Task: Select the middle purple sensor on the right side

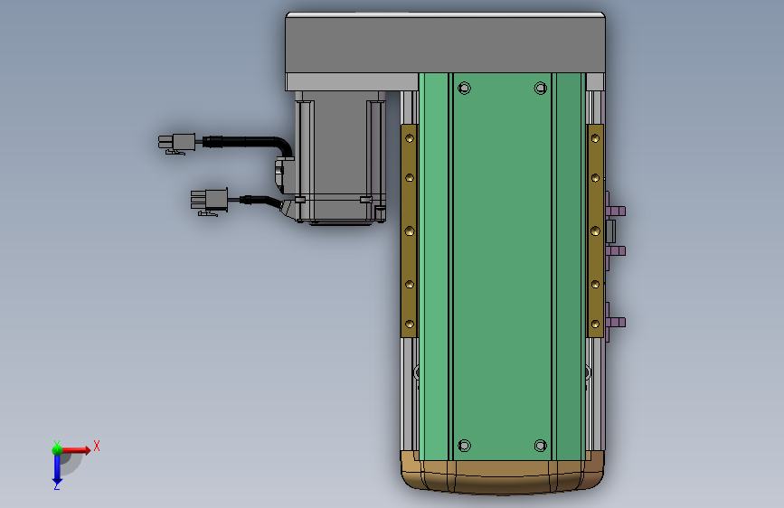Action: 615,250
